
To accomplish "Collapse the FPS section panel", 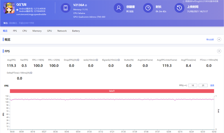I will 219,51.
